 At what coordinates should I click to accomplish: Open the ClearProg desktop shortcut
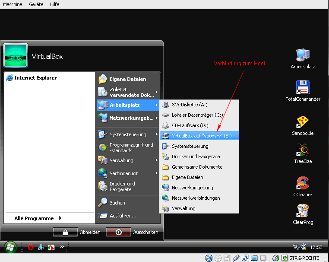pyautogui.click(x=303, y=211)
